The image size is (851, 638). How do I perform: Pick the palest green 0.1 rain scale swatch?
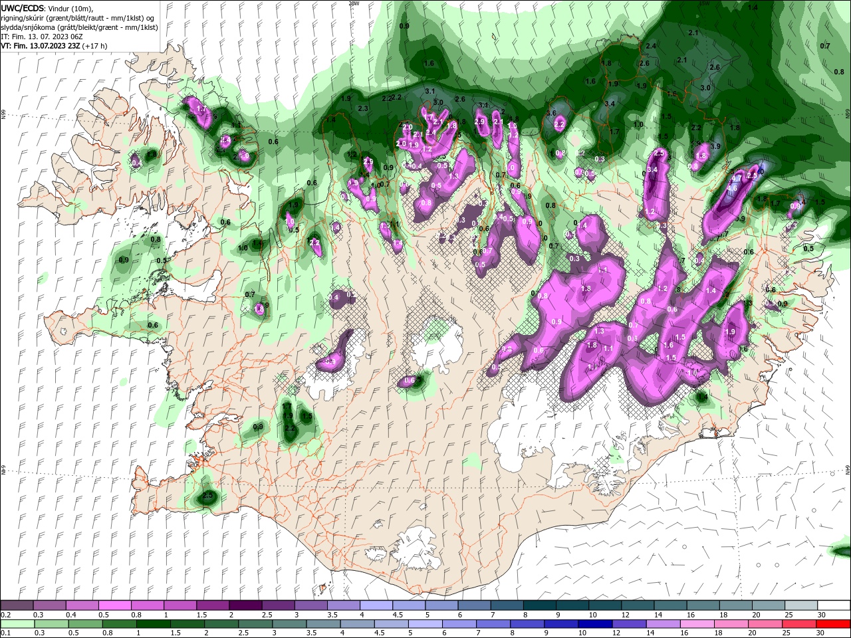tap(17, 624)
